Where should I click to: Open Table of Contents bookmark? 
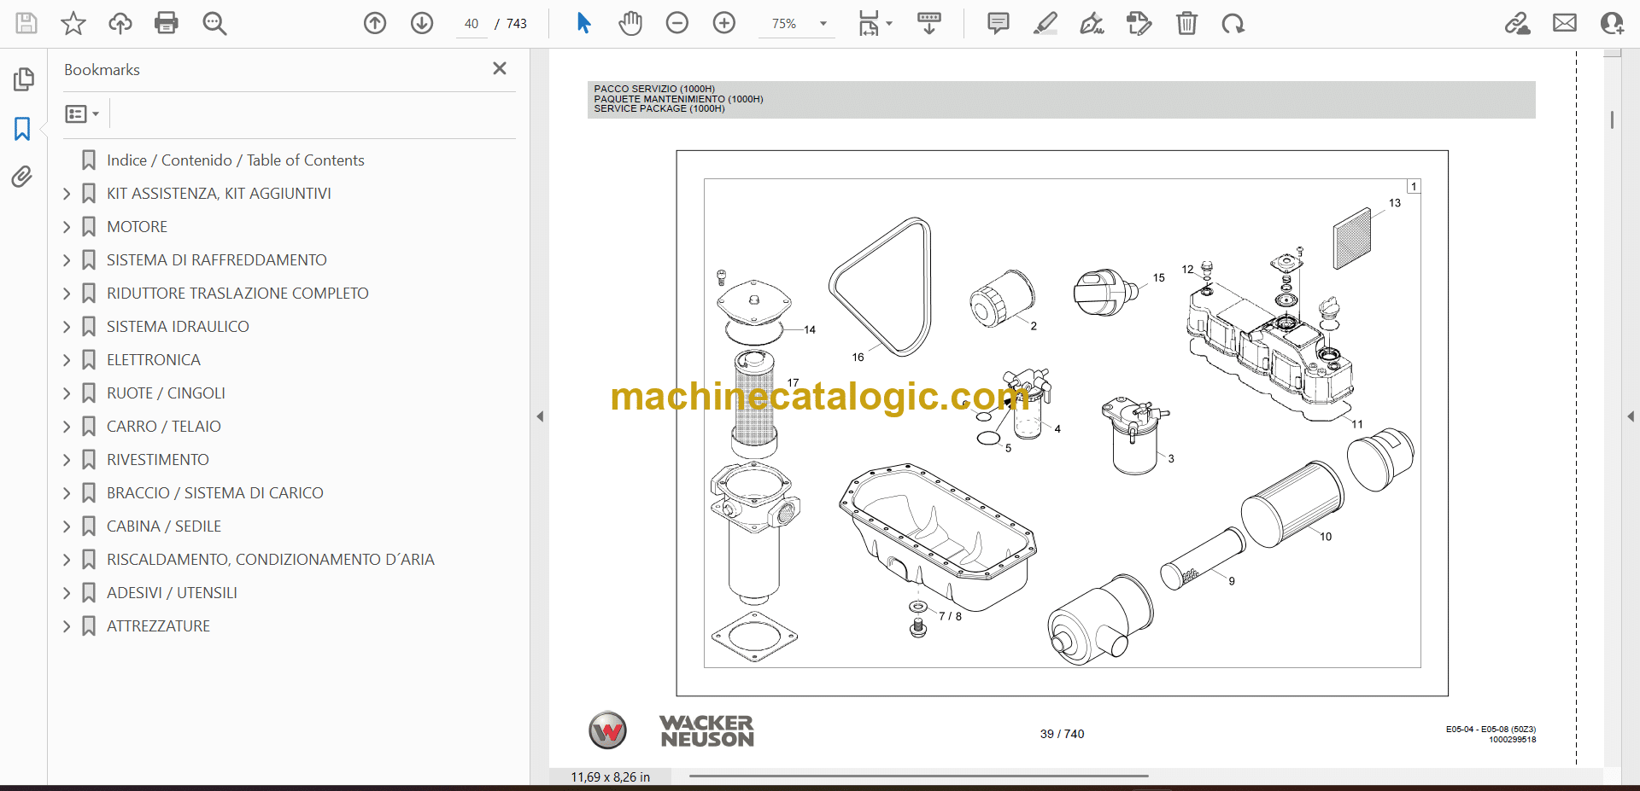click(235, 160)
